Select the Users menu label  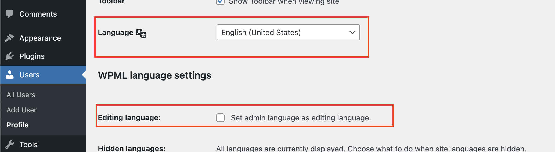(29, 75)
